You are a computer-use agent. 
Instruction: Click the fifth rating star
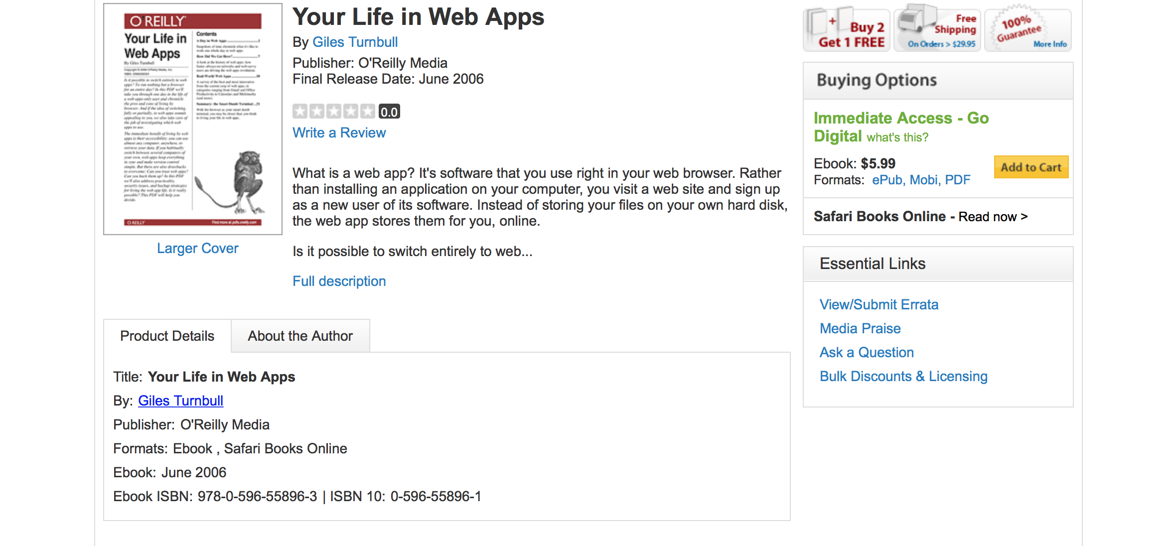coord(368,111)
